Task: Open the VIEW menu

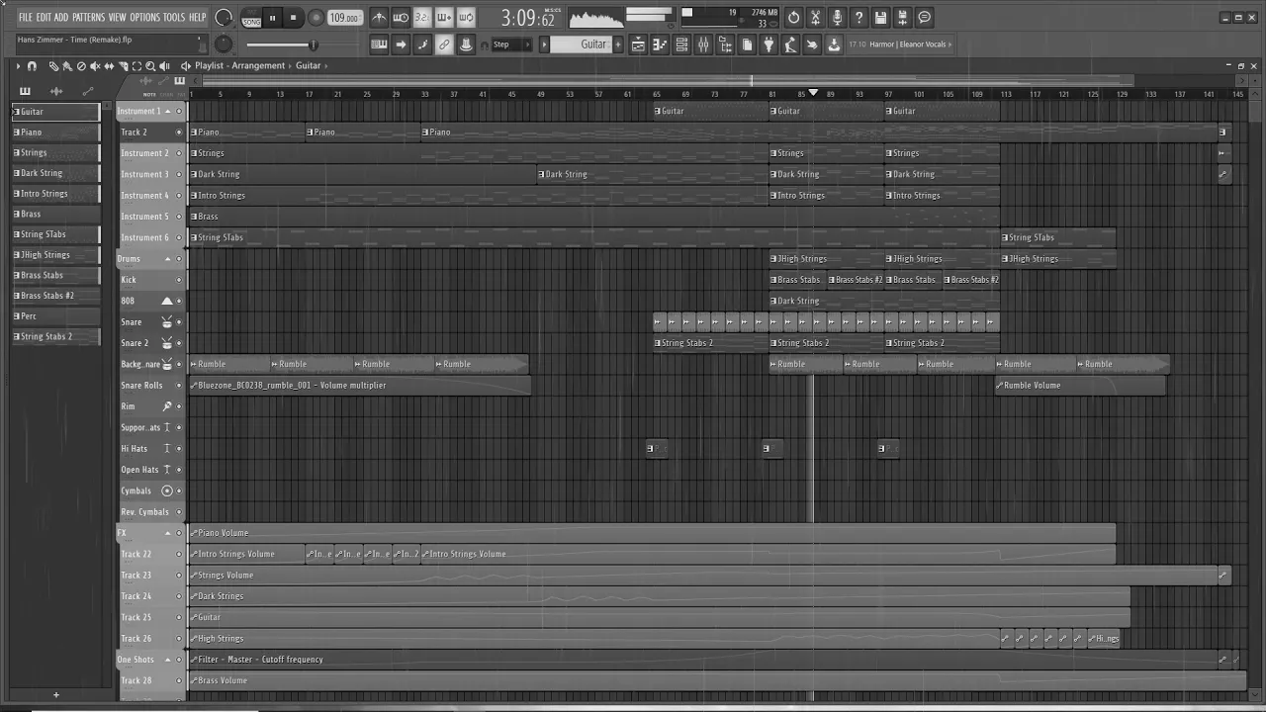Action: click(117, 18)
